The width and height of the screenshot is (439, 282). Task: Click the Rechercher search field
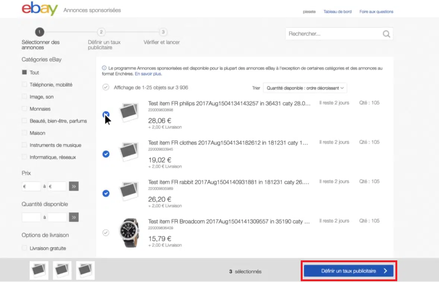click(334, 34)
